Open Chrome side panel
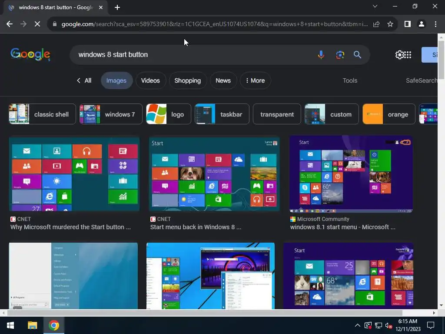The height and width of the screenshot is (334, 445). click(408, 24)
